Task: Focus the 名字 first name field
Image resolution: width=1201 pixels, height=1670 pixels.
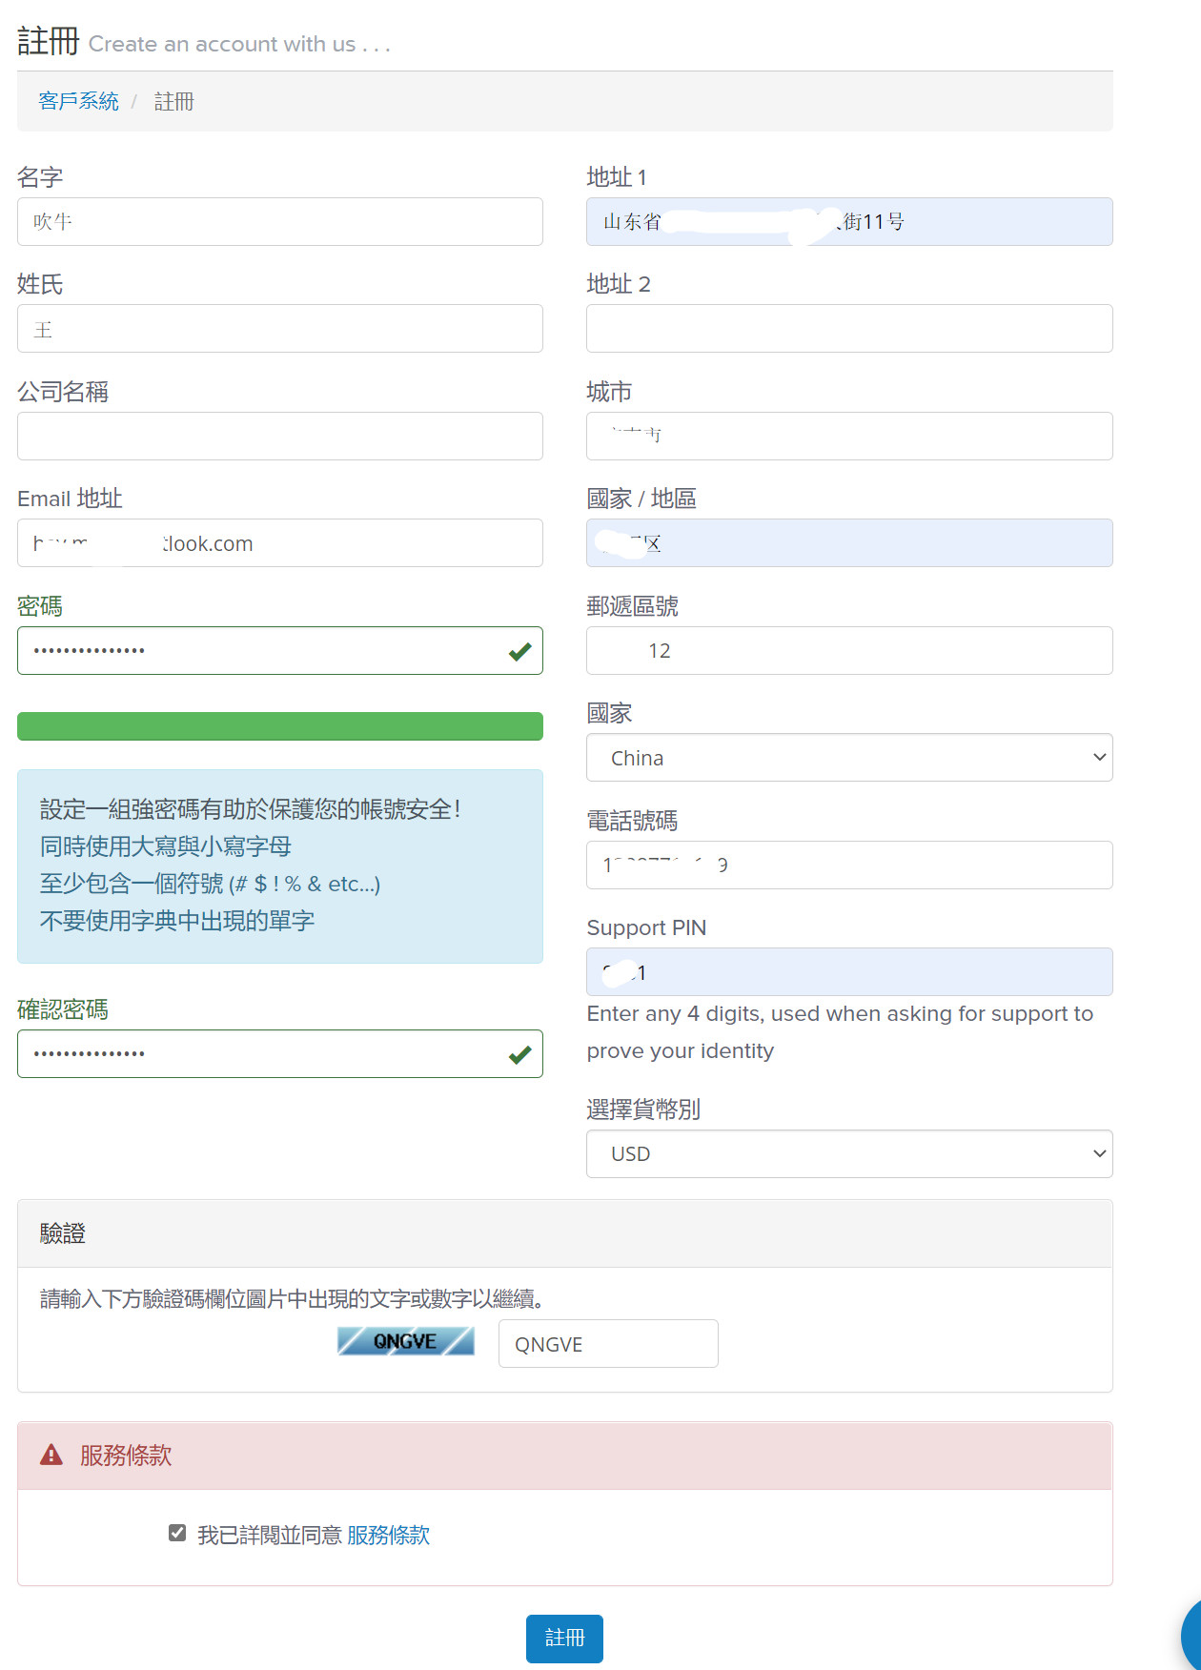Action: [279, 222]
